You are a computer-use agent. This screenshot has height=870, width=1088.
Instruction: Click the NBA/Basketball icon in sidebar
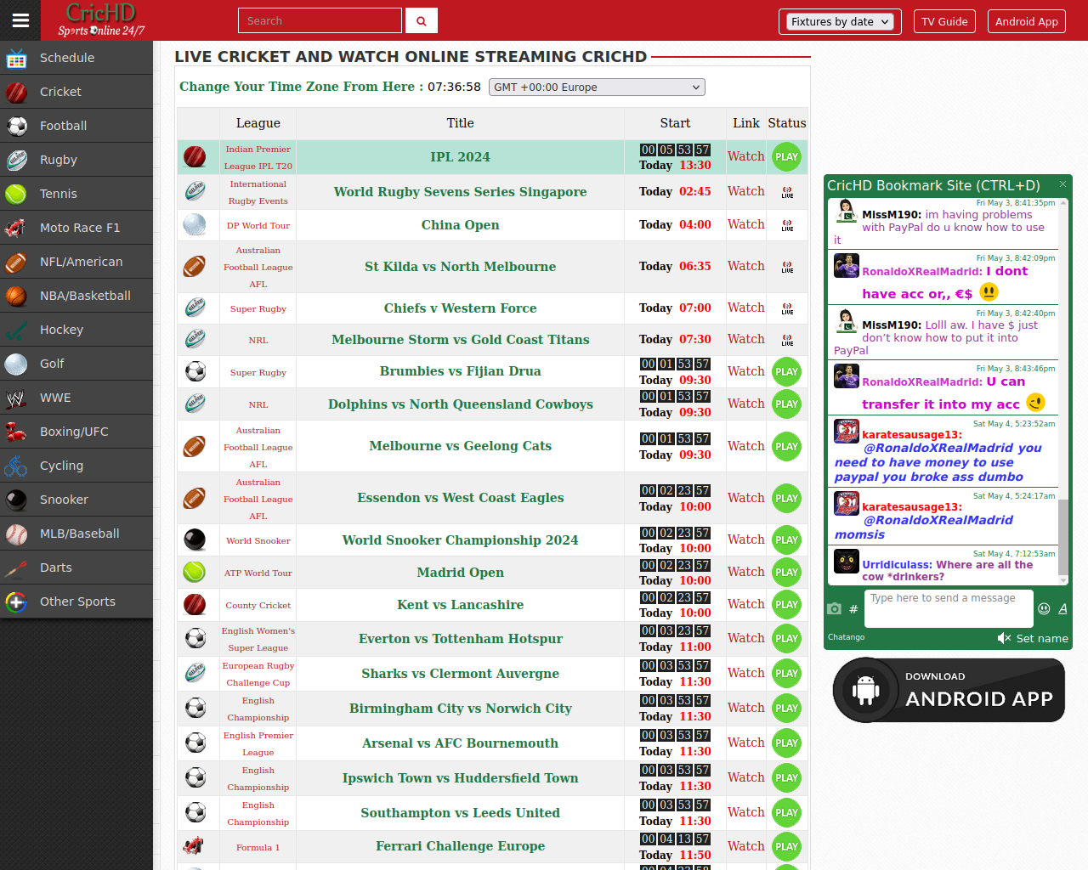tap(17, 296)
